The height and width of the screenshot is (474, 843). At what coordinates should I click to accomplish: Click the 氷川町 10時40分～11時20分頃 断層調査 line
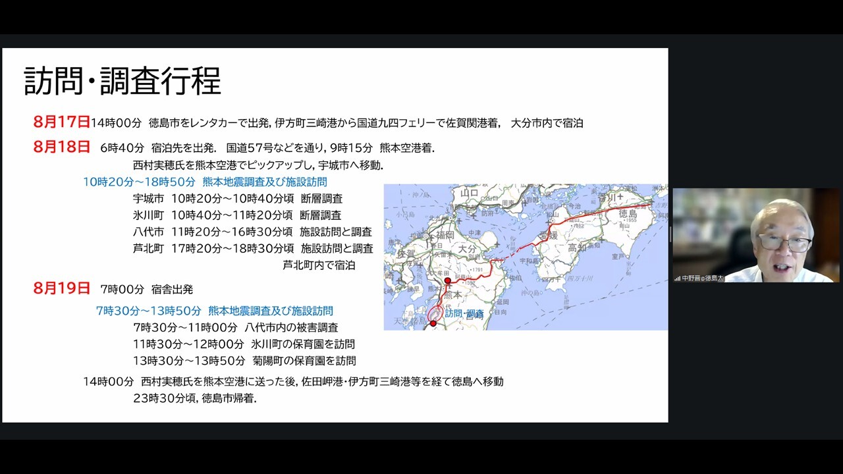click(237, 215)
